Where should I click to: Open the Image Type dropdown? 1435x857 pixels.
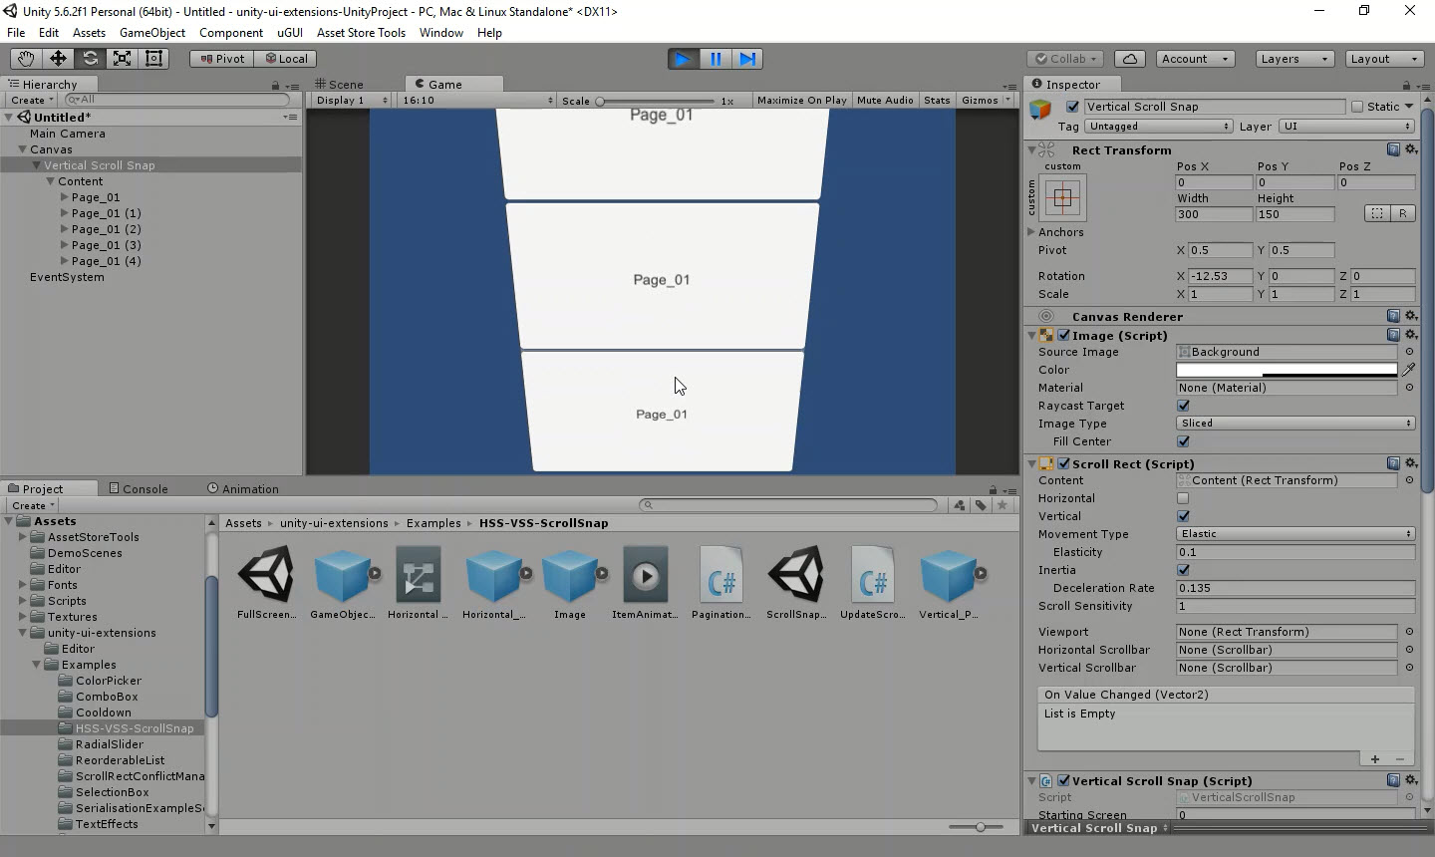tap(1295, 424)
